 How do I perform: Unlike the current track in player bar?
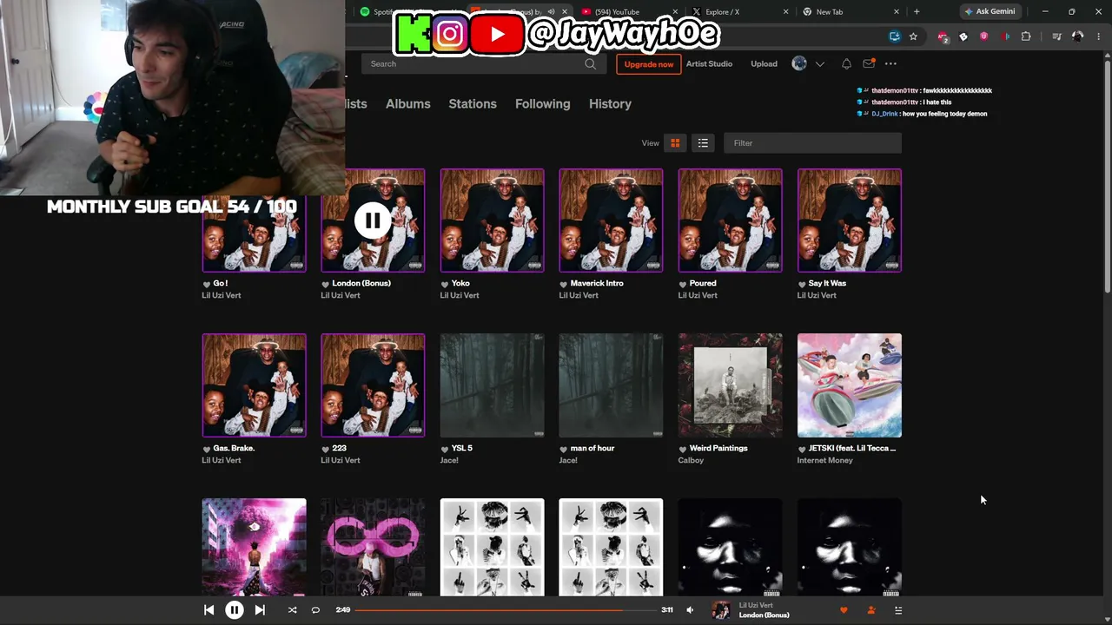[x=844, y=610]
